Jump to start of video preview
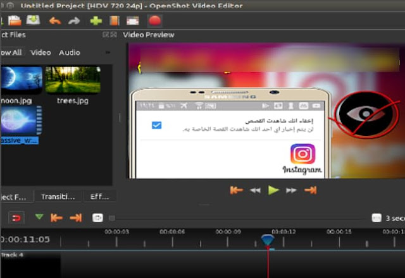Viewport: 405px width, 278px height. click(x=236, y=190)
